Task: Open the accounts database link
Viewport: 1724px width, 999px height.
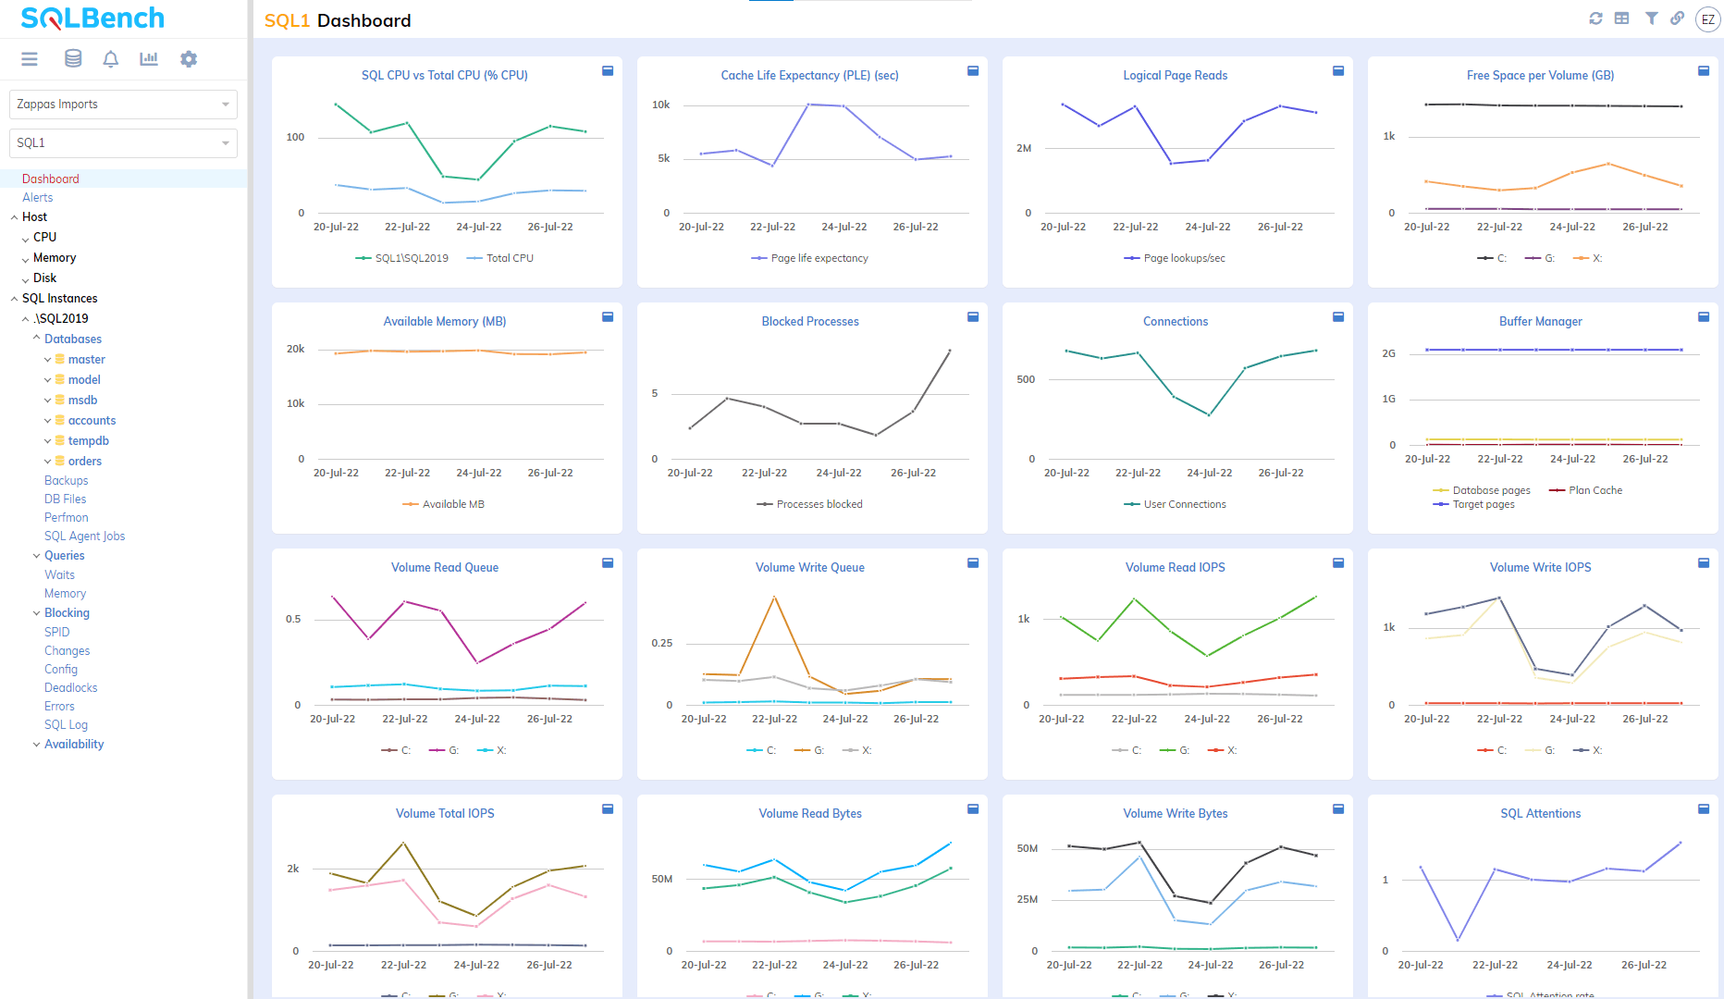Action: click(92, 420)
